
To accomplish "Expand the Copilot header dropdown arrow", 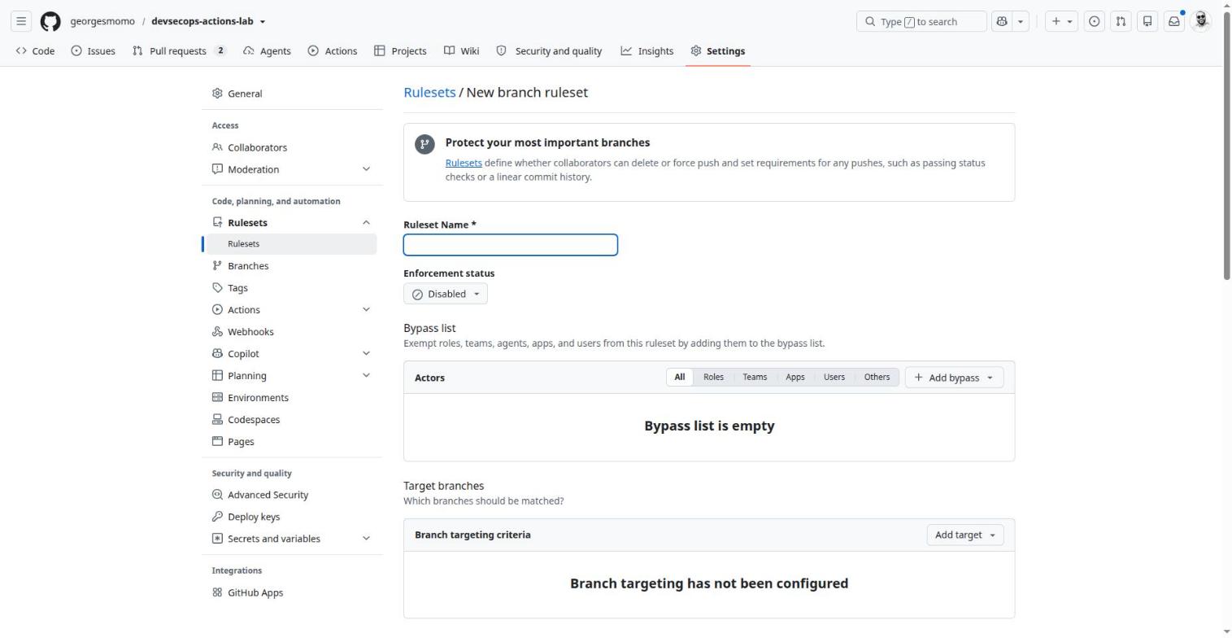I will (1021, 21).
